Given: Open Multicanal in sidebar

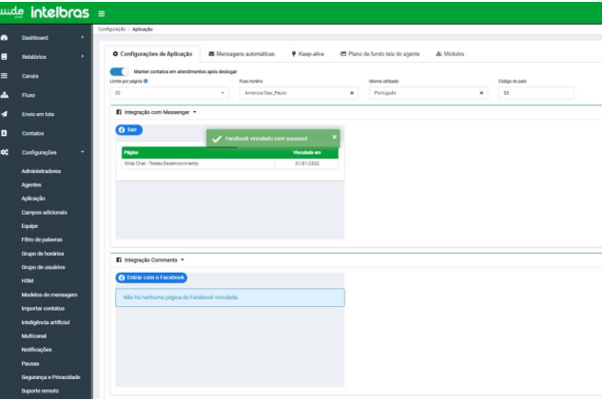Looking at the screenshot, I should click(x=34, y=336).
